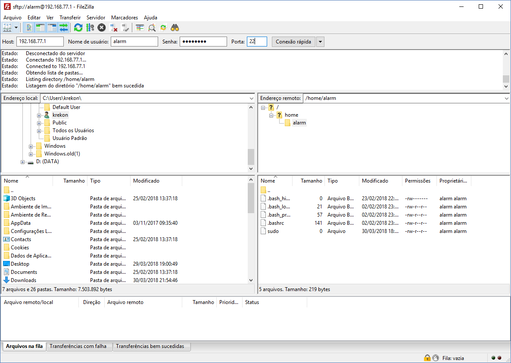This screenshot has width=511, height=363.
Task: Click the message log scrollbar thumb
Action: point(506,79)
